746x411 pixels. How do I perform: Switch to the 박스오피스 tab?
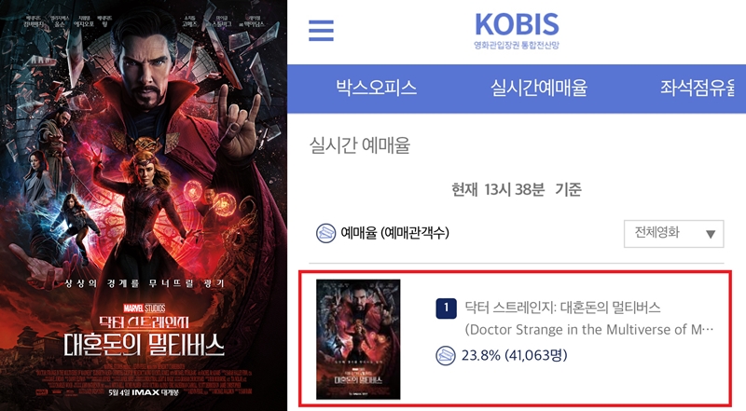point(377,88)
